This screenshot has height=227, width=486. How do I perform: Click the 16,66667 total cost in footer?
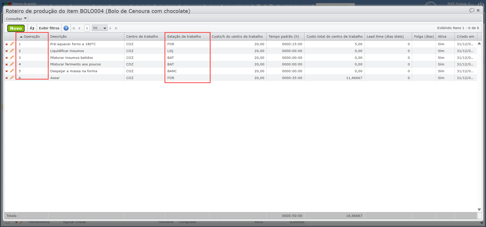pos(354,216)
